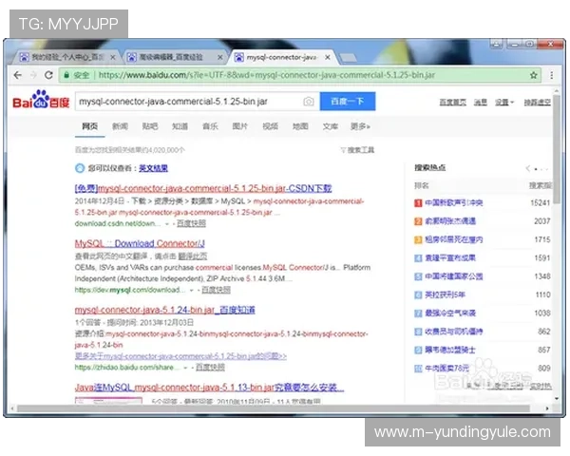The height and width of the screenshot is (456, 570).
Task: Click the 搜索热点 heading link
Action: coord(430,167)
